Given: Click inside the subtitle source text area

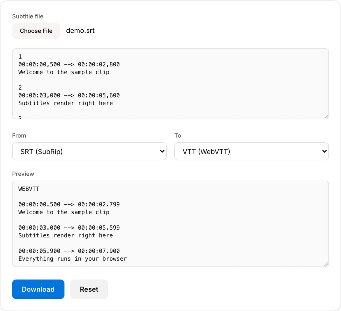Looking at the screenshot, I should coord(170,84).
